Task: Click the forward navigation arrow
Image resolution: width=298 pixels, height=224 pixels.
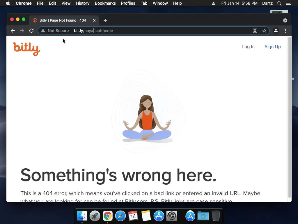Action: pos(22,31)
